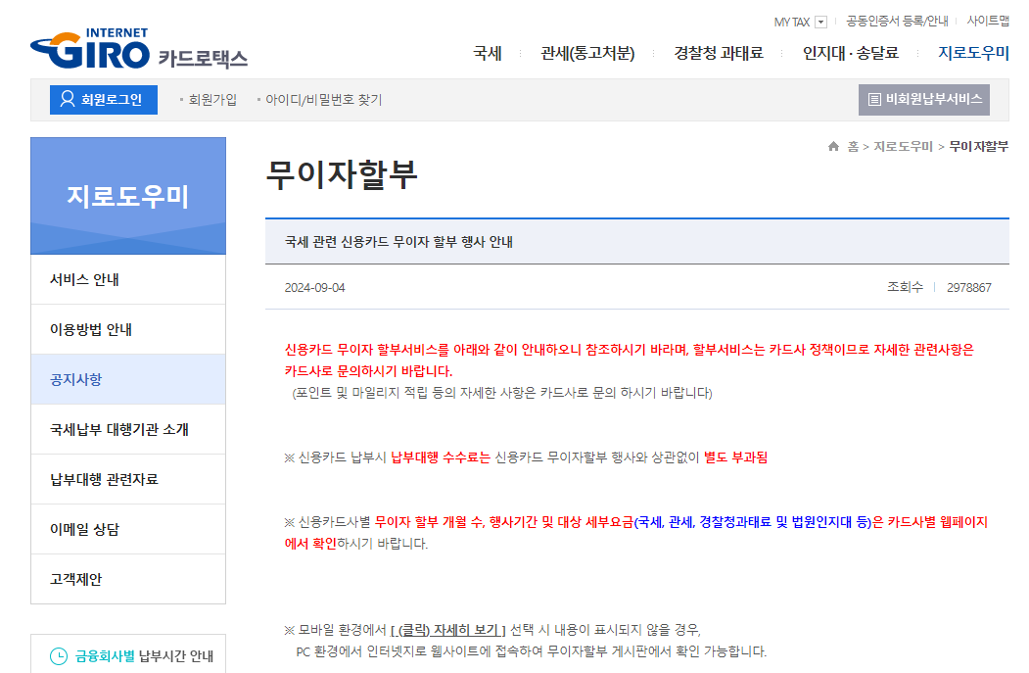Image resolution: width=1029 pixels, height=673 pixels.
Task: Select 지로도우미 in the top navigation
Action: 974,53
